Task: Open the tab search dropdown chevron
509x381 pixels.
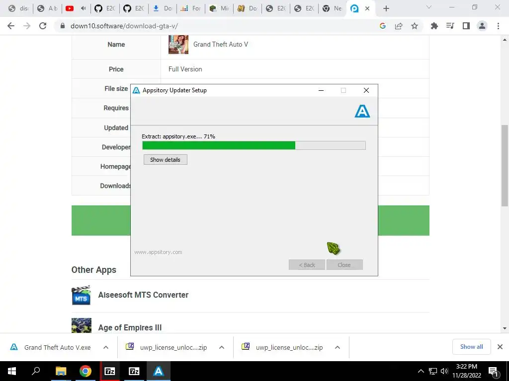Action: (x=429, y=7)
